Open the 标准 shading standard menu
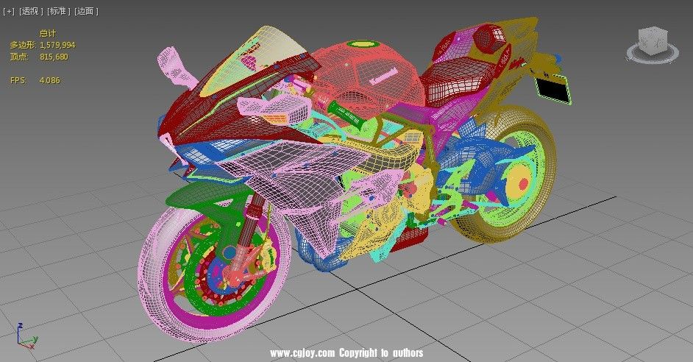 [x=58, y=11]
